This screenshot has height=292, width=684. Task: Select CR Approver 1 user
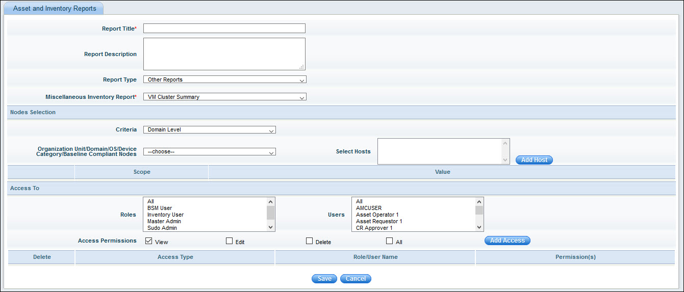pos(374,228)
